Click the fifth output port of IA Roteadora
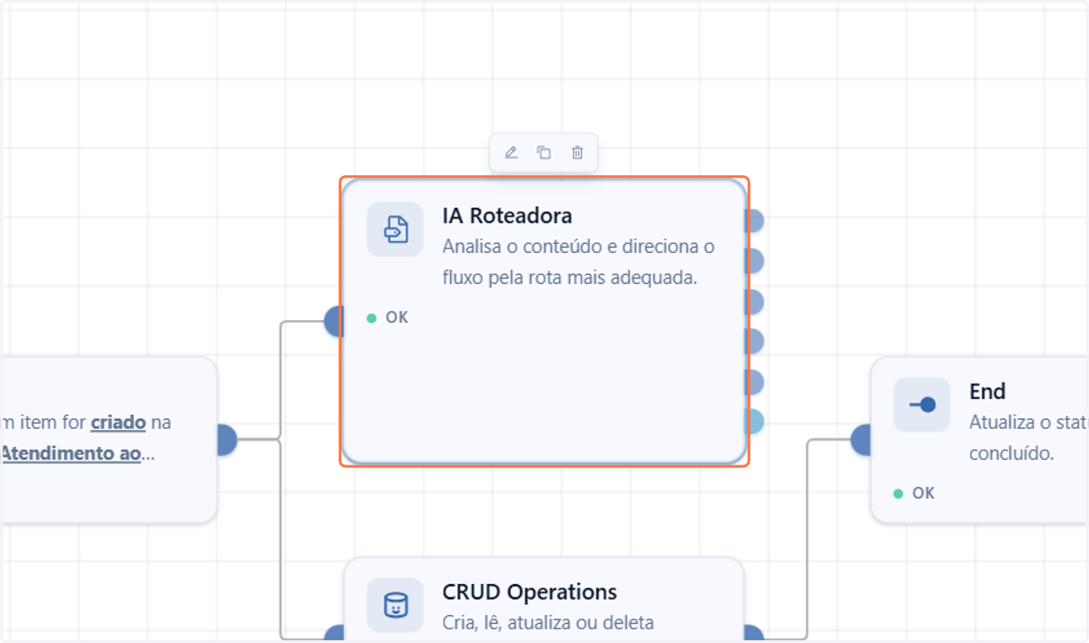1089x643 pixels. click(x=754, y=381)
